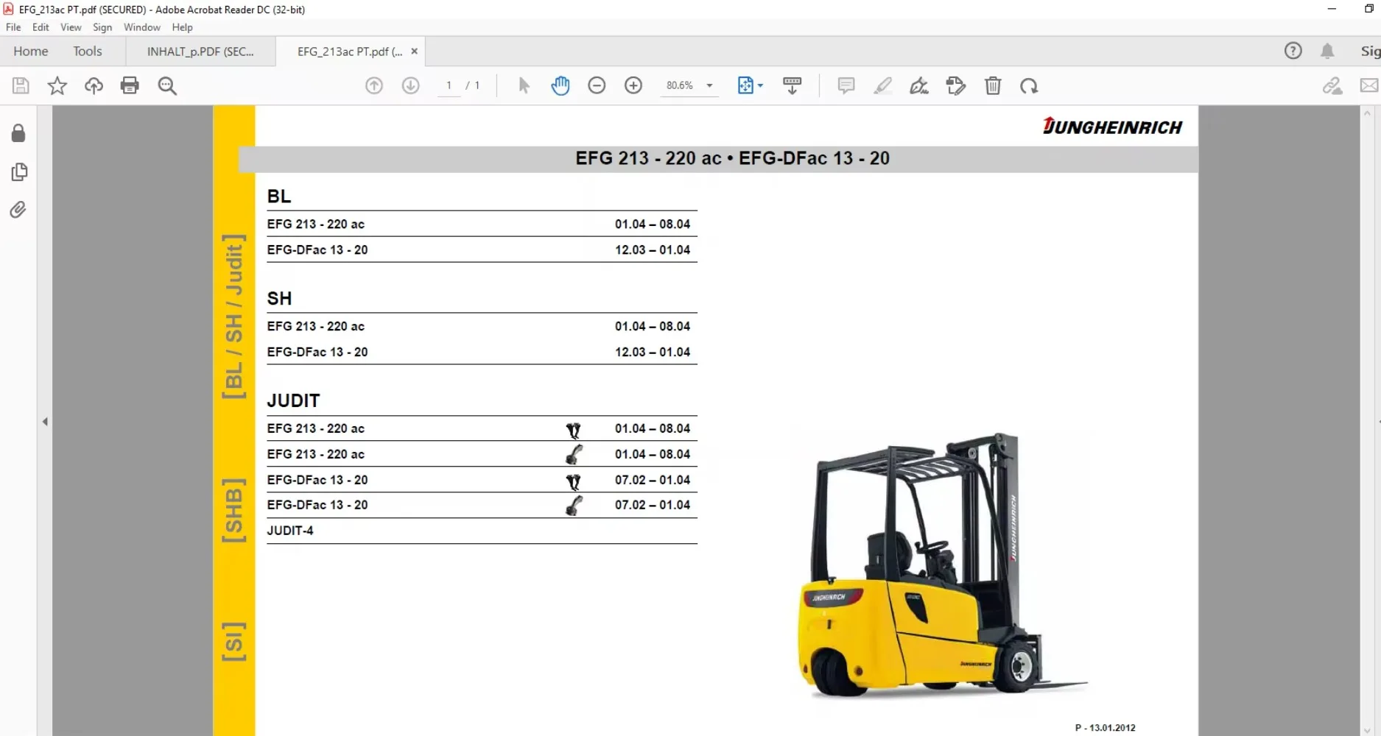
Task: Go to previous page arrow
Action: (374, 86)
